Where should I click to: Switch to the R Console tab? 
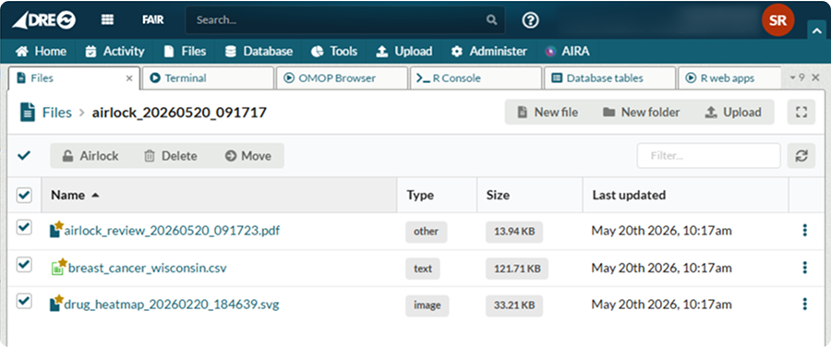point(476,78)
